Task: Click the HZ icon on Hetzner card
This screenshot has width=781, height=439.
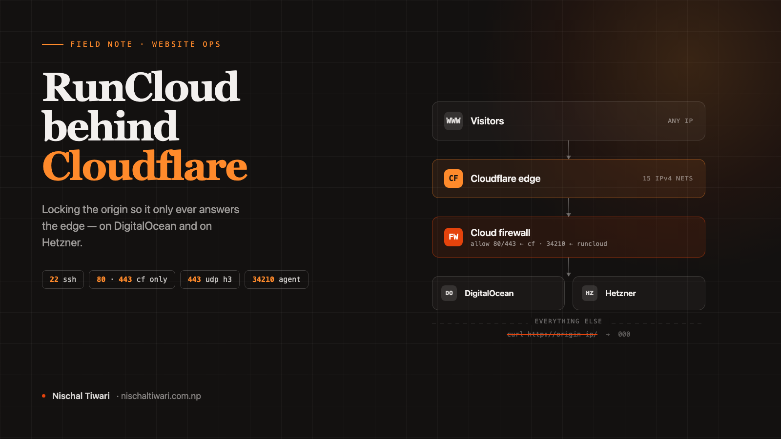Action: tap(590, 293)
